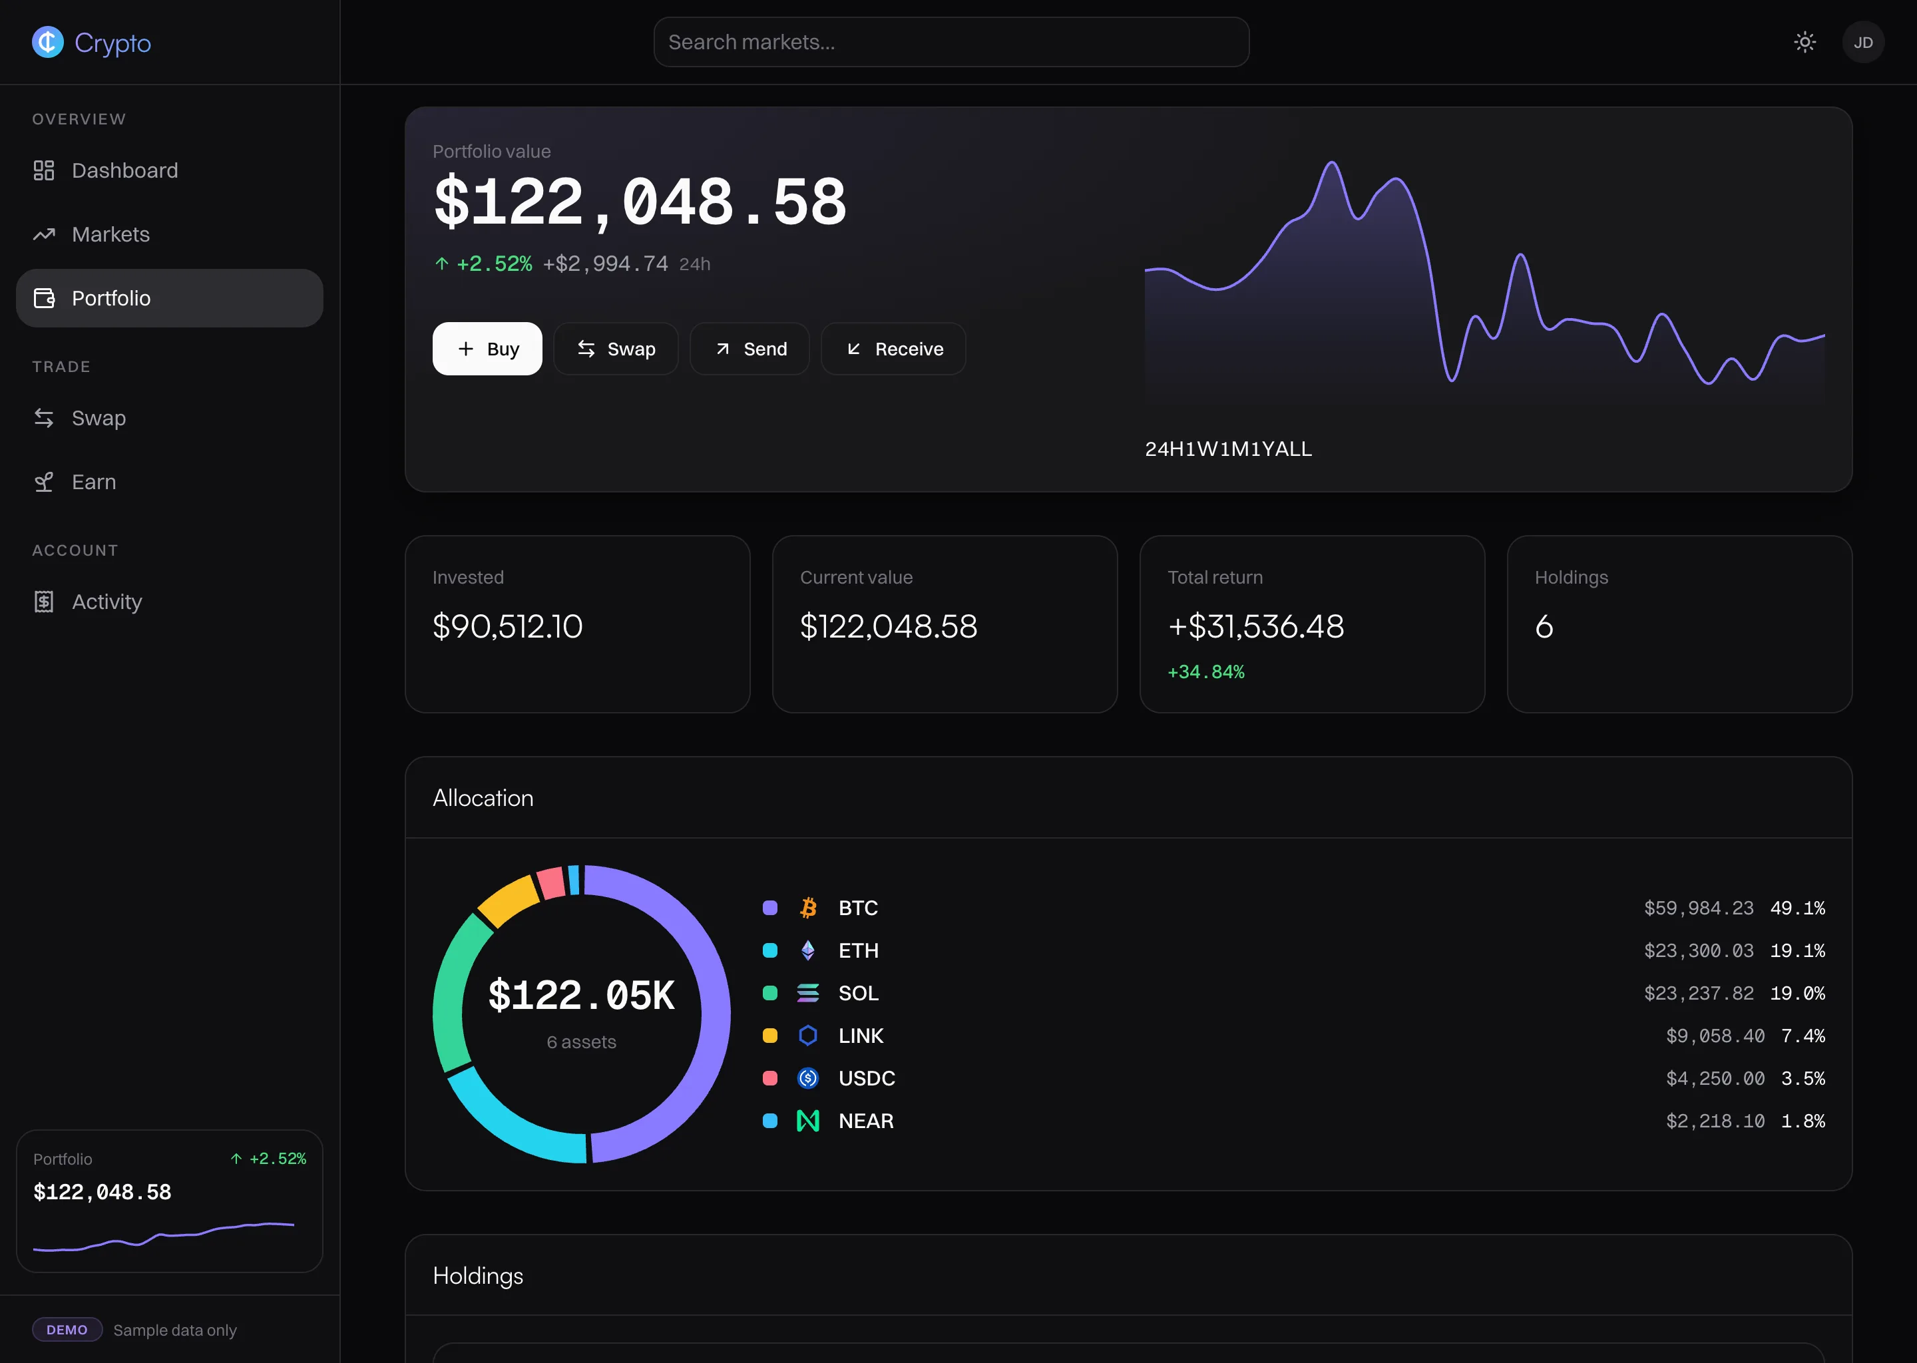Open Swap under the Trade section
Screen dimensions: 1917x1363
point(170,418)
